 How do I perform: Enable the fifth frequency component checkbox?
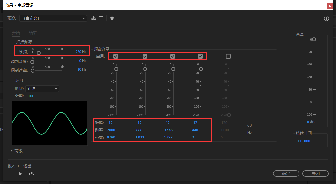click(228, 56)
